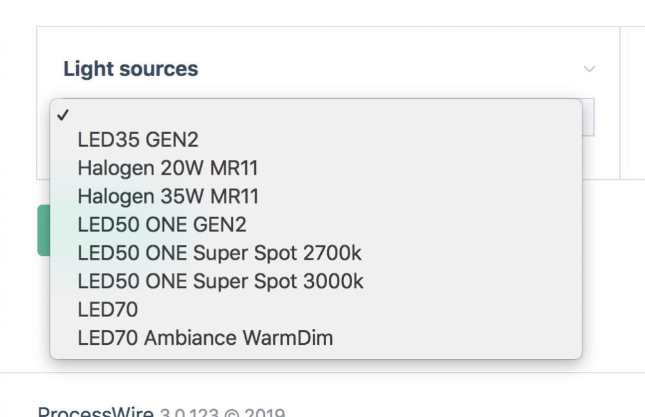Screen dimensions: 645x417
Task: Collapse the Light sources field with the chevron
Action: coord(588,68)
